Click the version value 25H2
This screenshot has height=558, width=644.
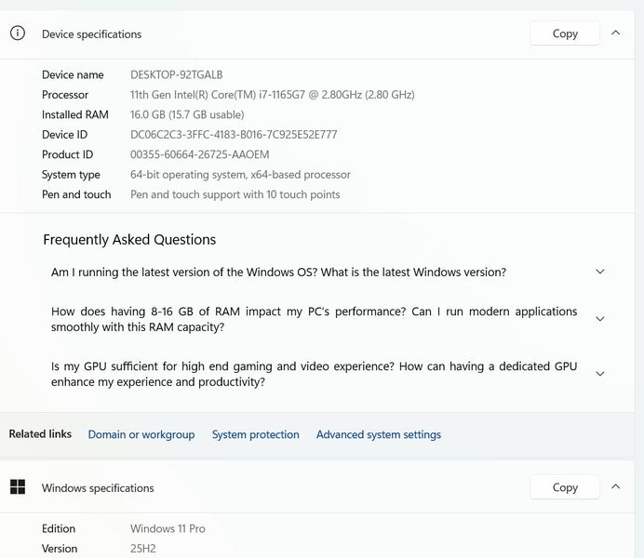pos(143,549)
